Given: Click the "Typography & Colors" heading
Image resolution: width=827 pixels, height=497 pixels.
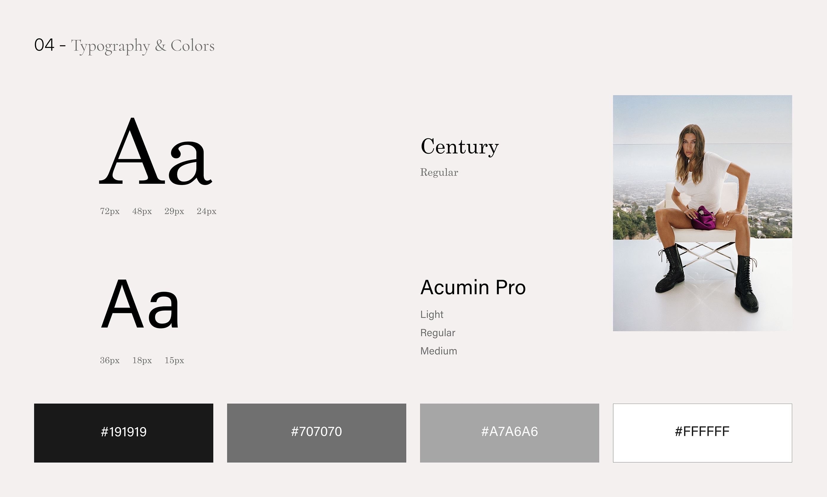Looking at the screenshot, I should tap(143, 46).
